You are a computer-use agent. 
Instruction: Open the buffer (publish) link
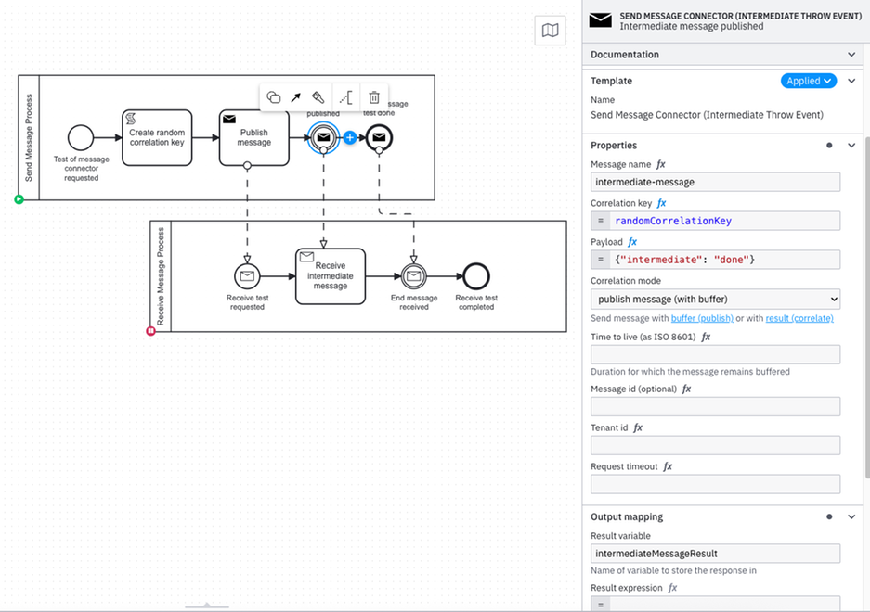[x=703, y=317]
